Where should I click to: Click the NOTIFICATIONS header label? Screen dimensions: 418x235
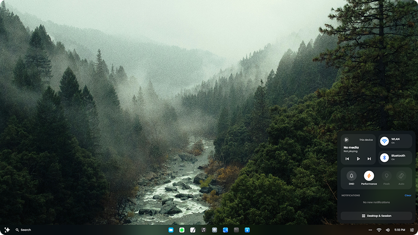[x=351, y=195]
